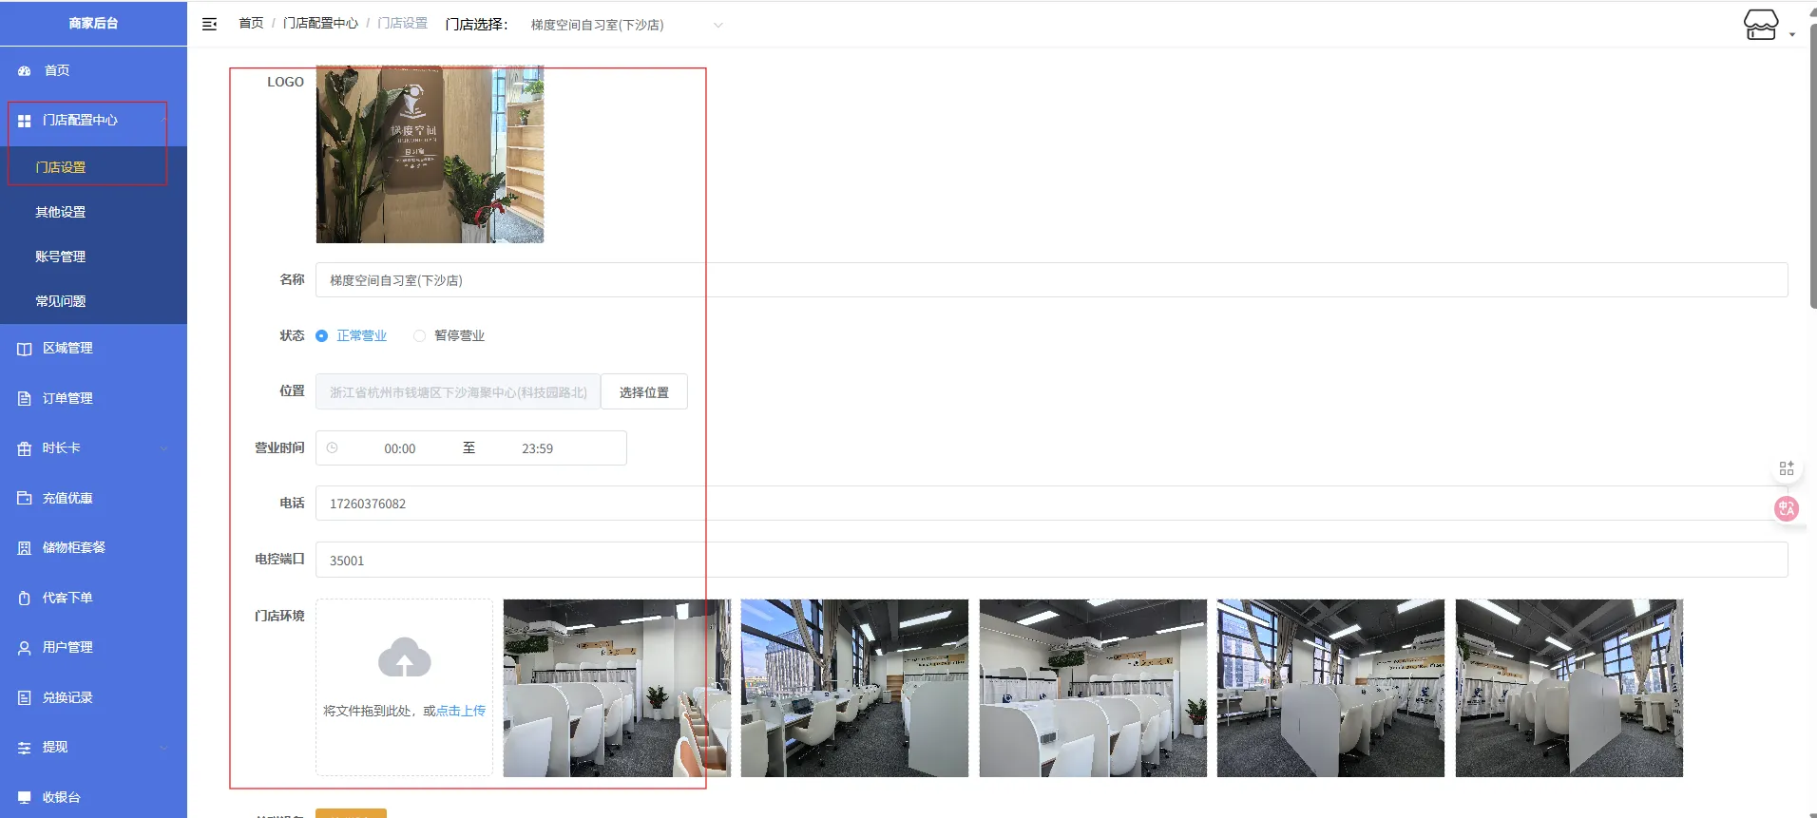Click the store LOGO image
Image resolution: width=1817 pixels, height=818 pixels.
[430, 154]
